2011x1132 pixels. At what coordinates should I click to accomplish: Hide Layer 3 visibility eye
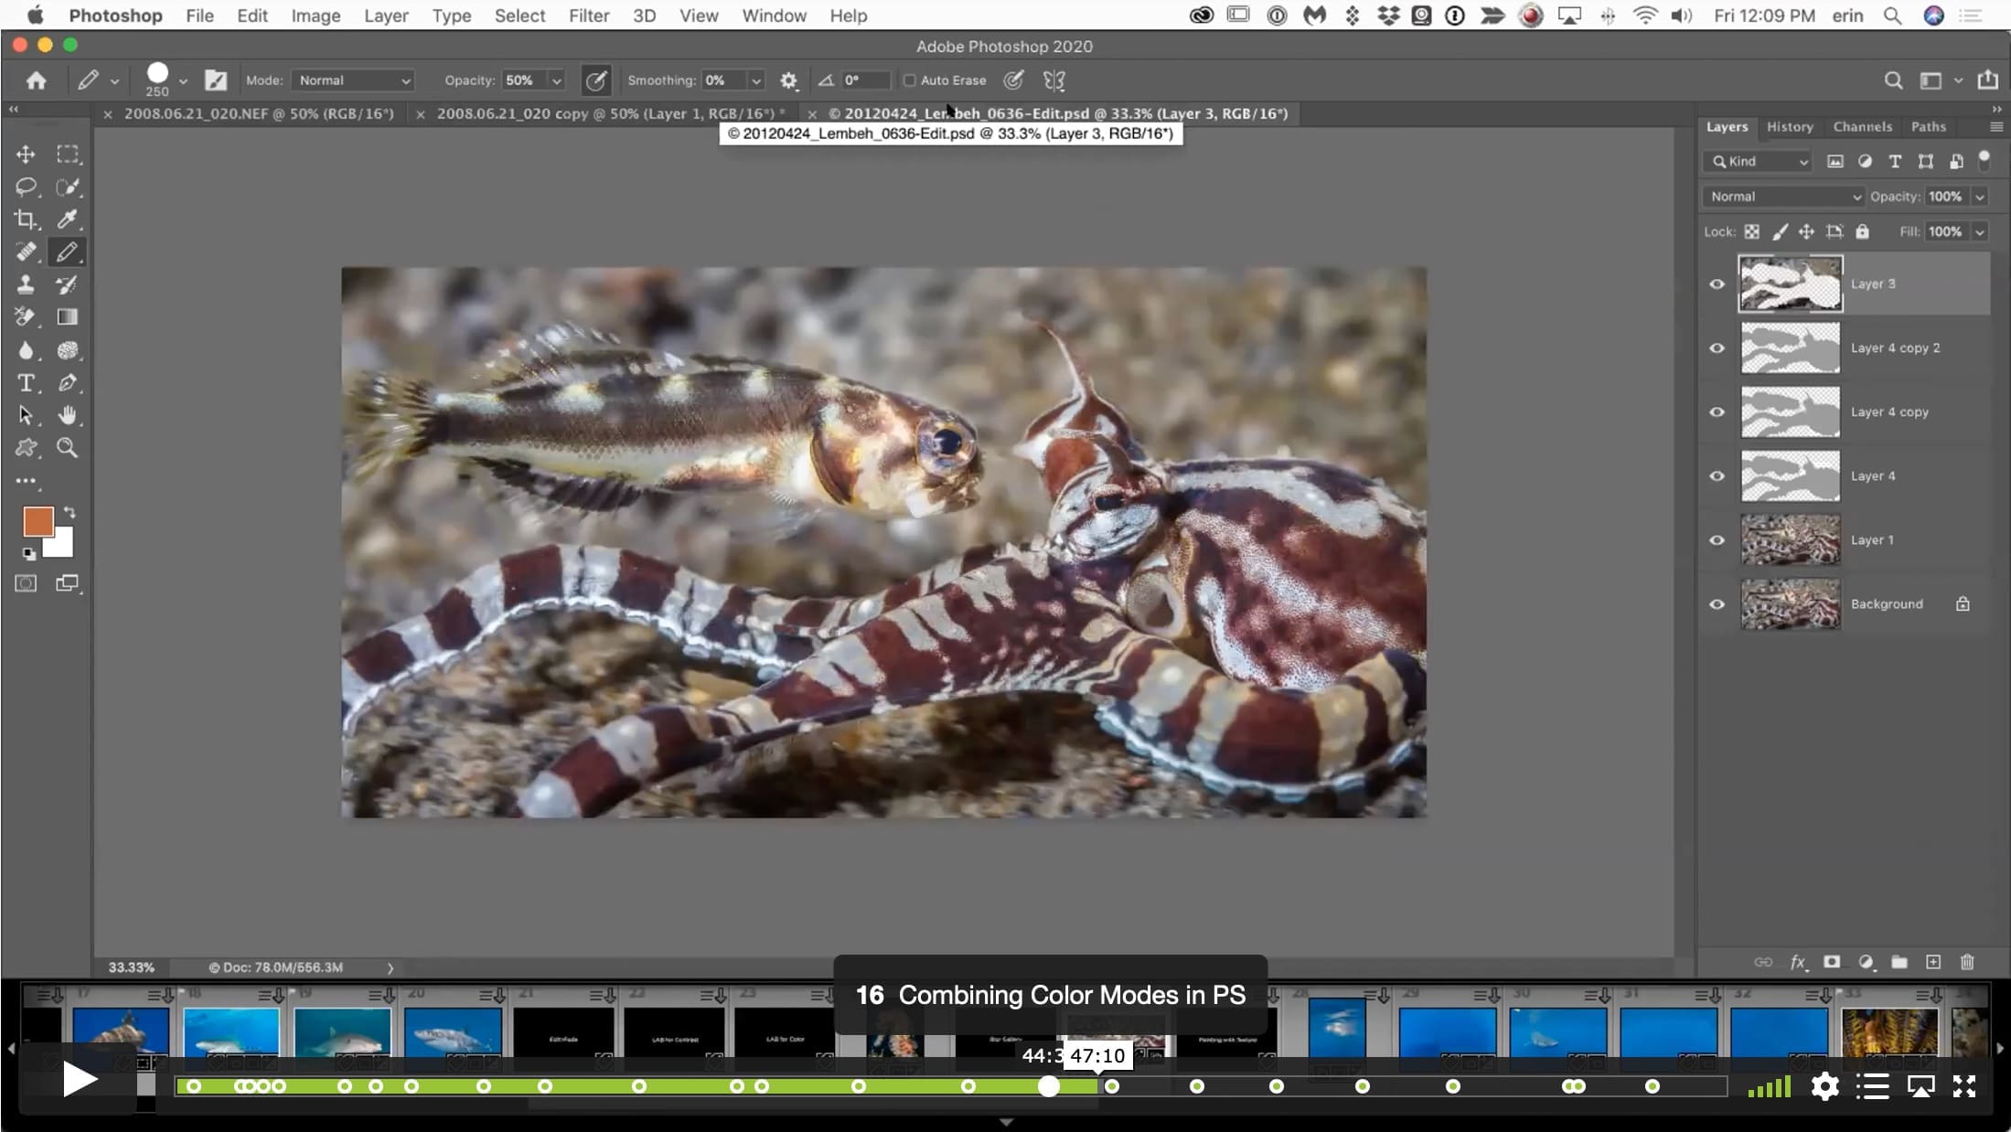(x=1717, y=284)
